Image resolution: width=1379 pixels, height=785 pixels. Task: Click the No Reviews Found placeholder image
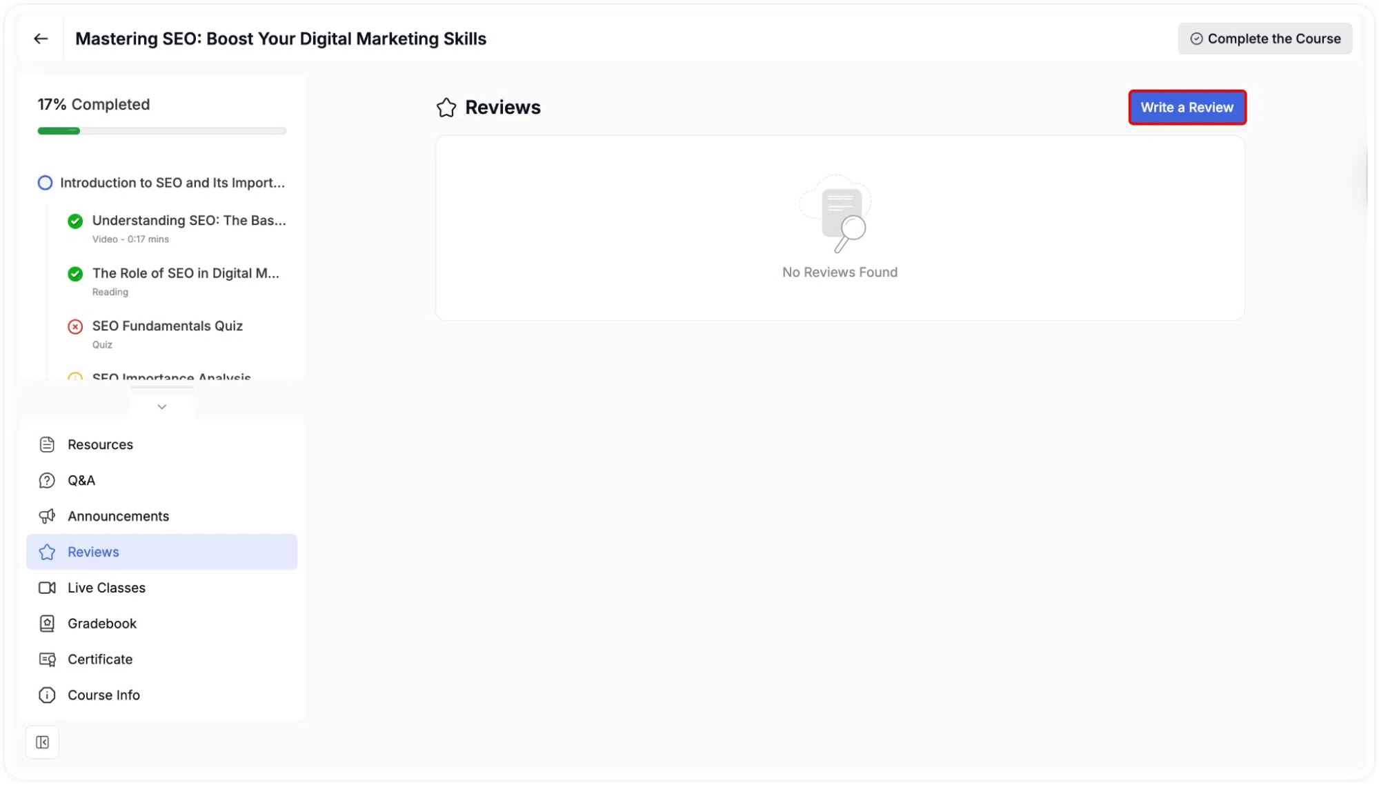pos(836,214)
